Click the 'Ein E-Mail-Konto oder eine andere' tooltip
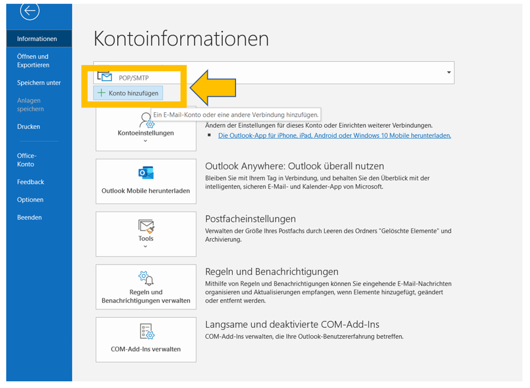Viewport: 530px width, 388px height. pos(235,115)
